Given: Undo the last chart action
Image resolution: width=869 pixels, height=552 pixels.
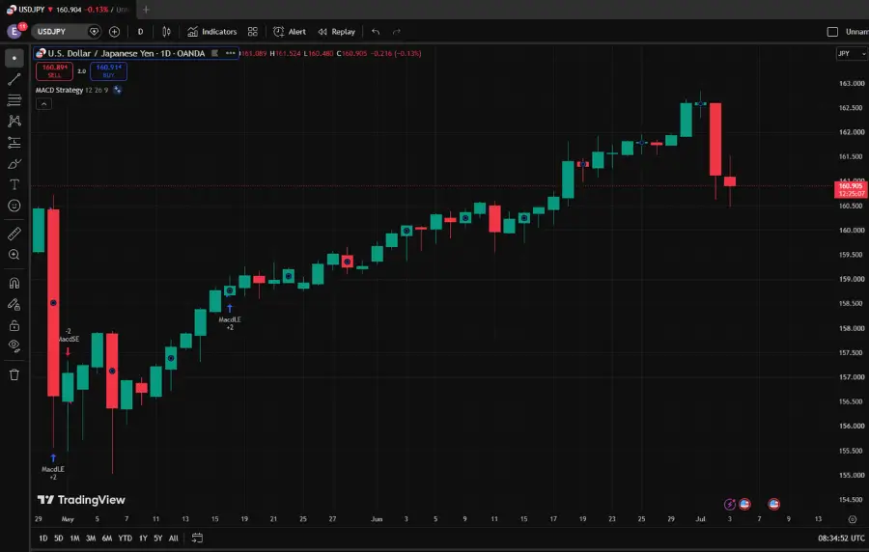Looking at the screenshot, I should [376, 32].
